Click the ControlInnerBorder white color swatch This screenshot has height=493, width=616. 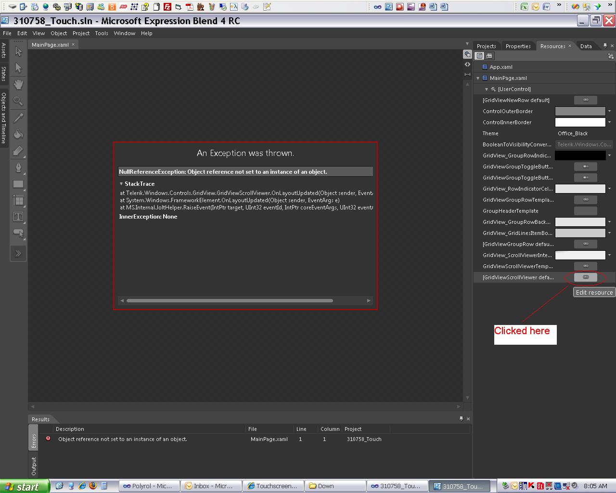point(580,122)
